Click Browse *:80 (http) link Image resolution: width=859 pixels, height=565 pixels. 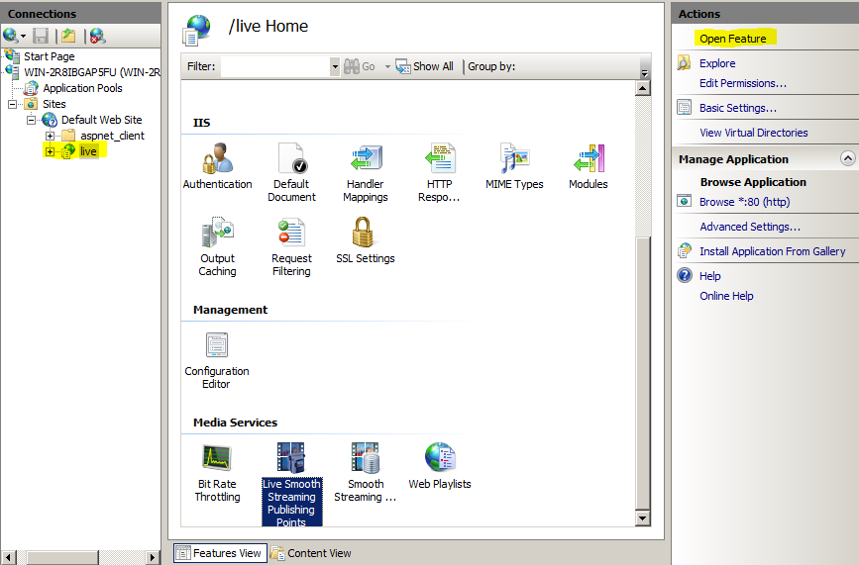[744, 202]
